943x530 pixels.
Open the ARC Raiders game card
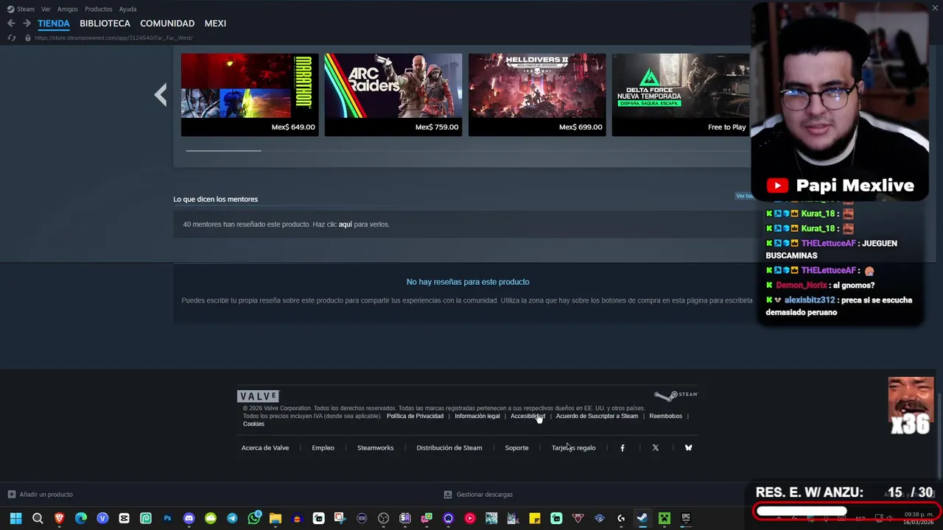tap(393, 94)
